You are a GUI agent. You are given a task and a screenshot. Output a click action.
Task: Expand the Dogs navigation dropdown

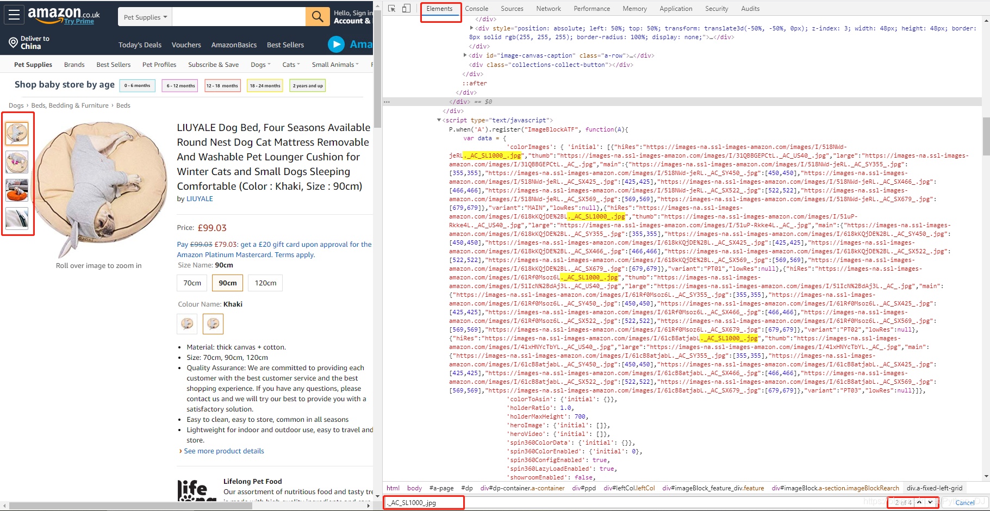point(260,65)
